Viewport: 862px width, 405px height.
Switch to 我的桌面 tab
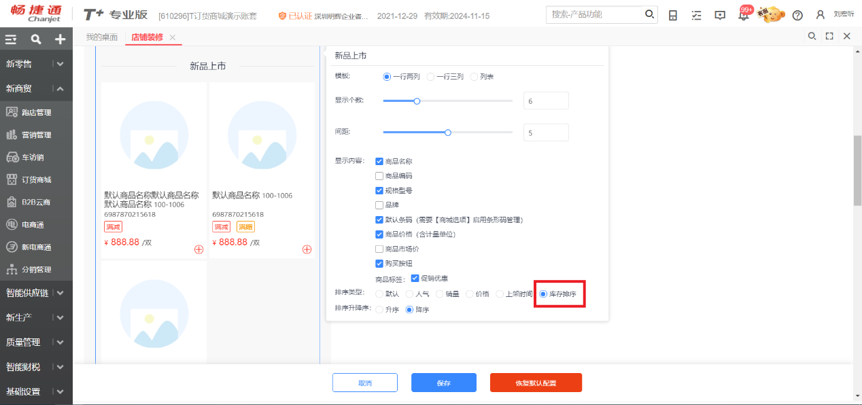pyautogui.click(x=101, y=37)
